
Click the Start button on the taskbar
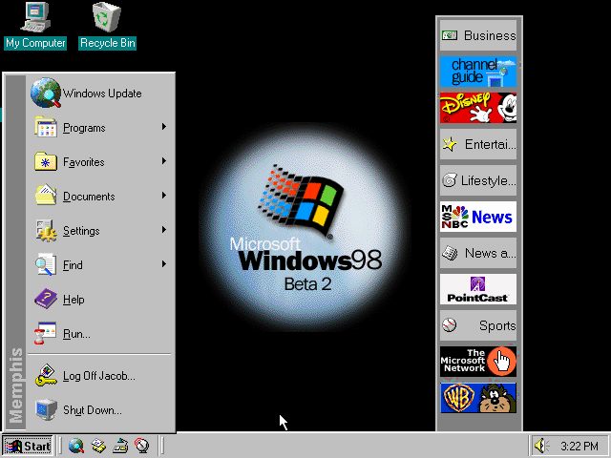(x=28, y=446)
